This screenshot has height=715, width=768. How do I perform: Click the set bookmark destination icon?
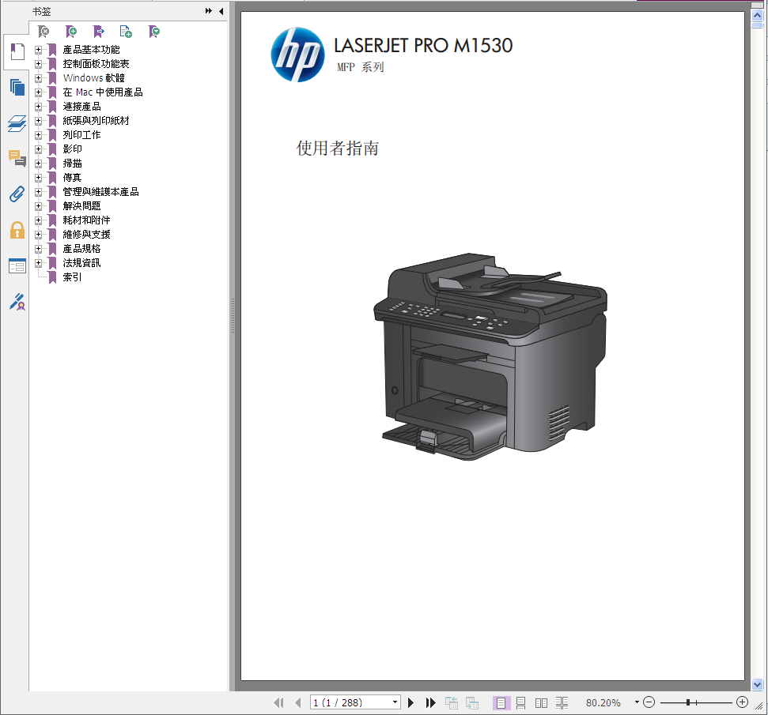[x=98, y=32]
